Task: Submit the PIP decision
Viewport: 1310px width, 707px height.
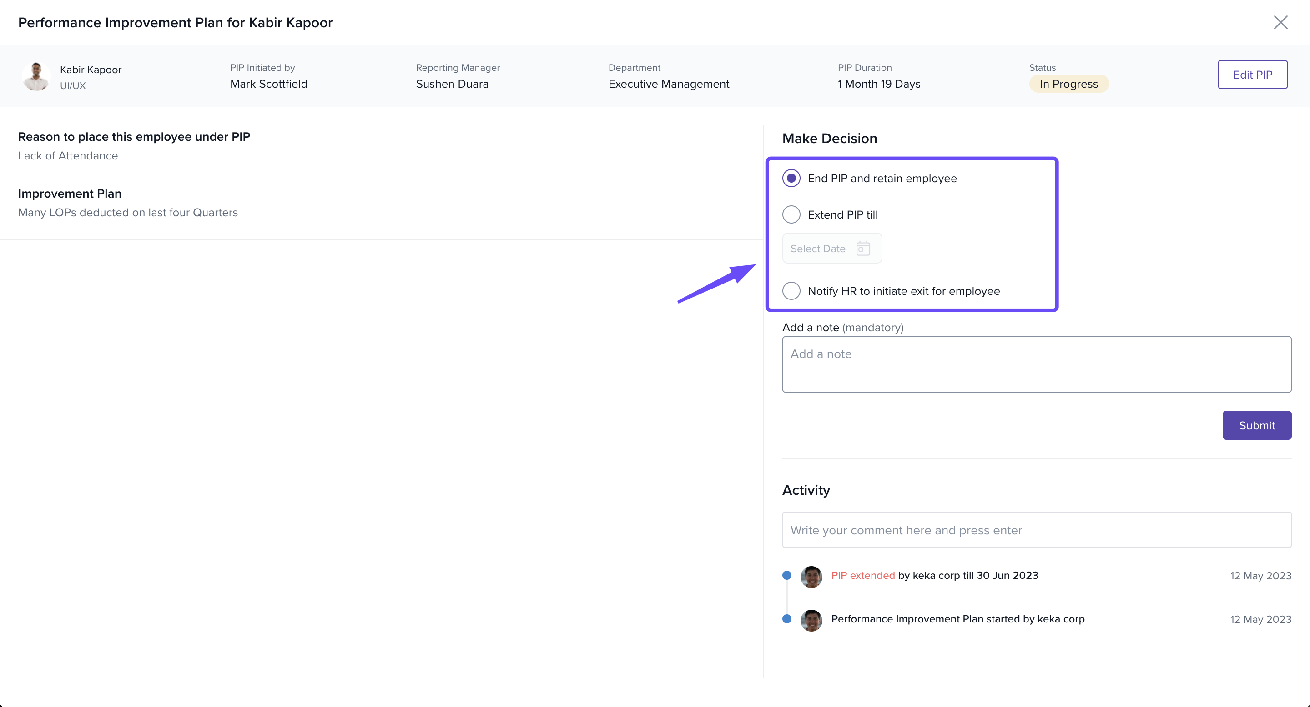Action: point(1256,425)
